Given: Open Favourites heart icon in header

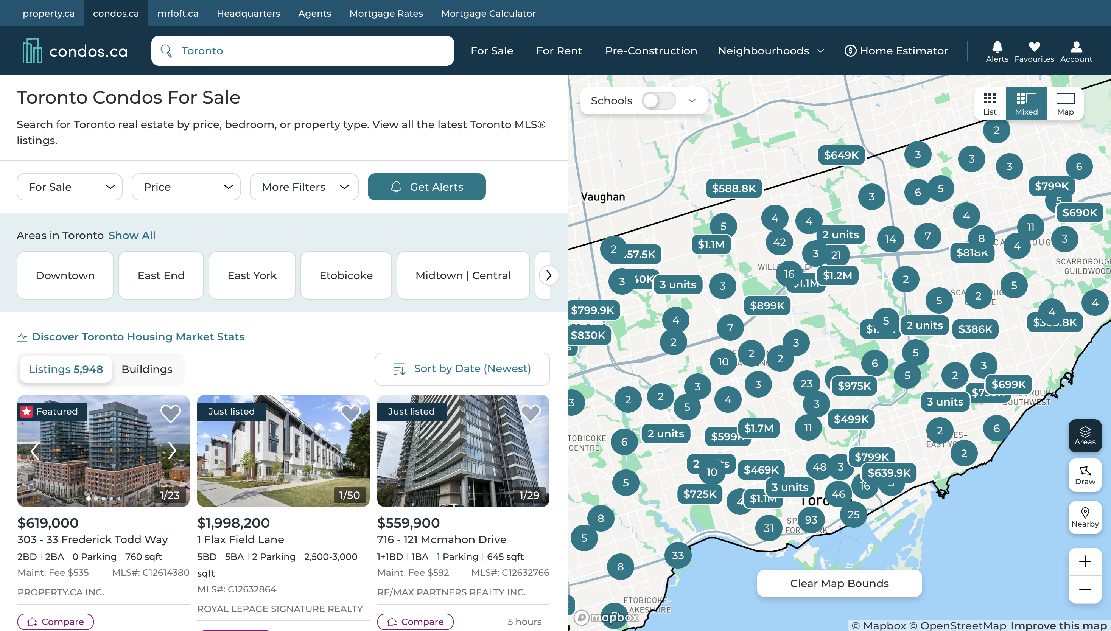Looking at the screenshot, I should click(1034, 51).
